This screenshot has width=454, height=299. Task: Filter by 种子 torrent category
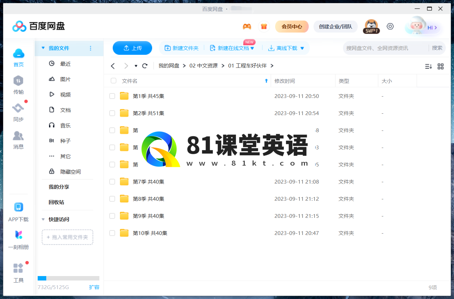pos(65,141)
